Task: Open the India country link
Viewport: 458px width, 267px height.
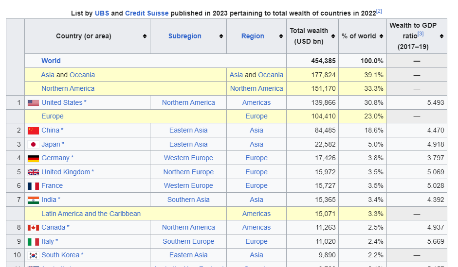Action: [49, 200]
